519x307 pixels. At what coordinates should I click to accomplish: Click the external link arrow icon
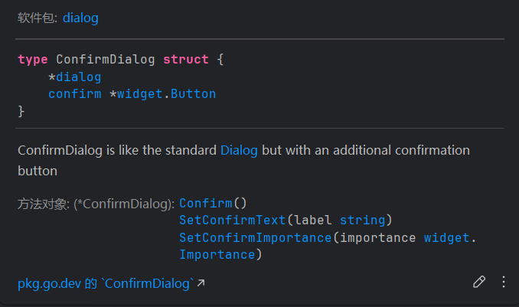201,284
